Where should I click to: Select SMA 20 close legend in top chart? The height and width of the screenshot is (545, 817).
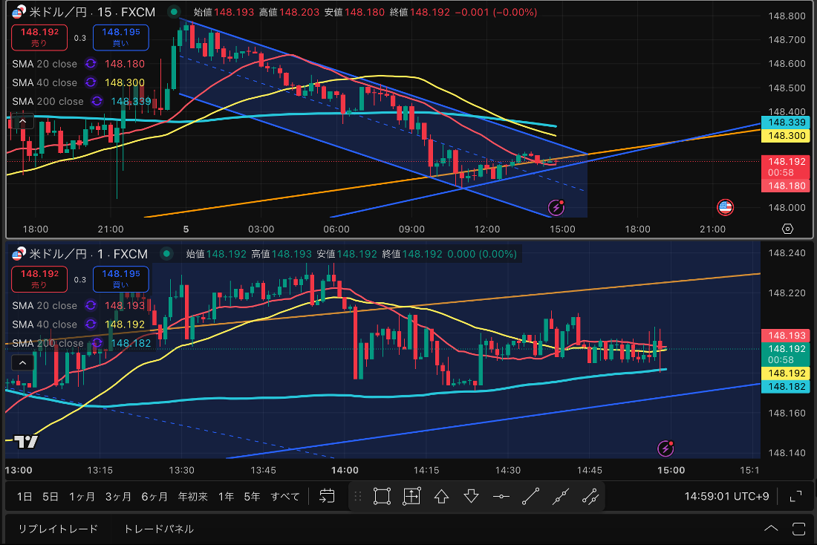(x=45, y=64)
